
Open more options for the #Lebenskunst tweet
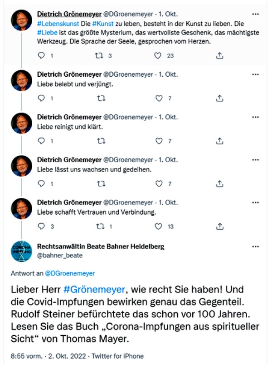255,14
